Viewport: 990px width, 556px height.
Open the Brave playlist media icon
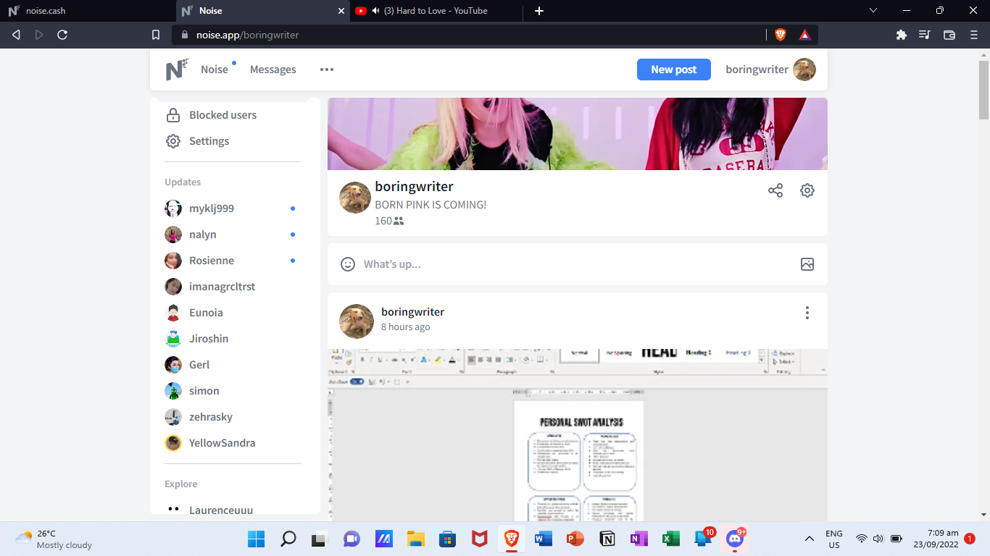[925, 35]
